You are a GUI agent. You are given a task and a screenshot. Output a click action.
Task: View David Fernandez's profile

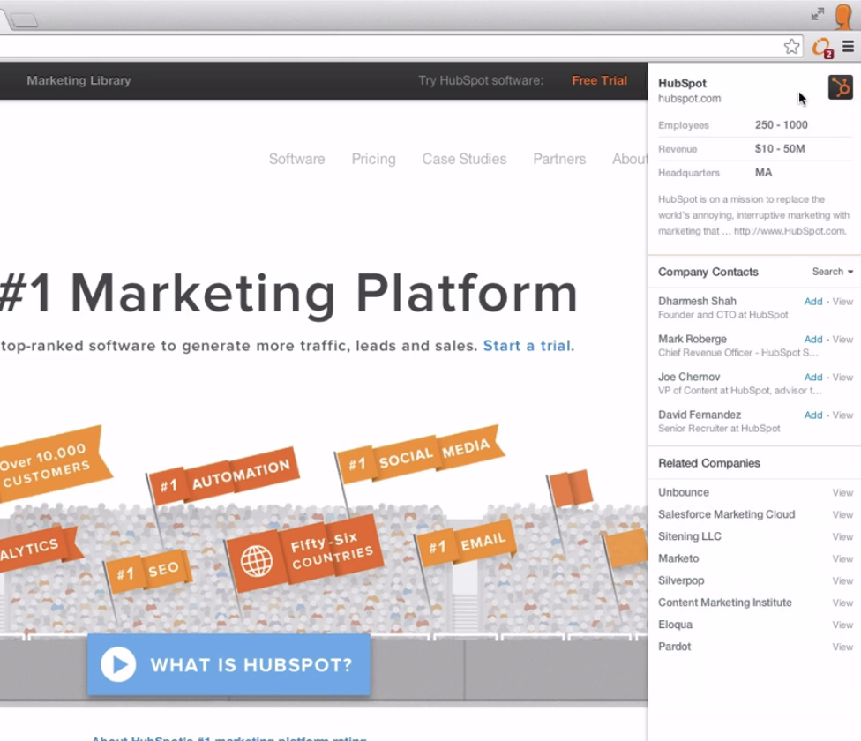tap(842, 415)
